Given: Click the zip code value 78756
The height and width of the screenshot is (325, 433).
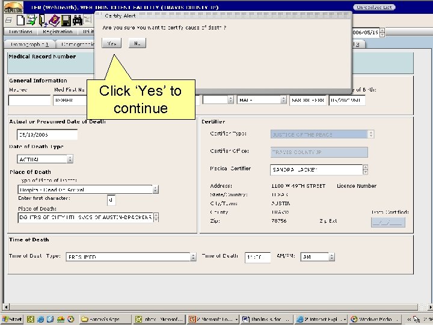Looking at the screenshot, I should click(279, 221).
